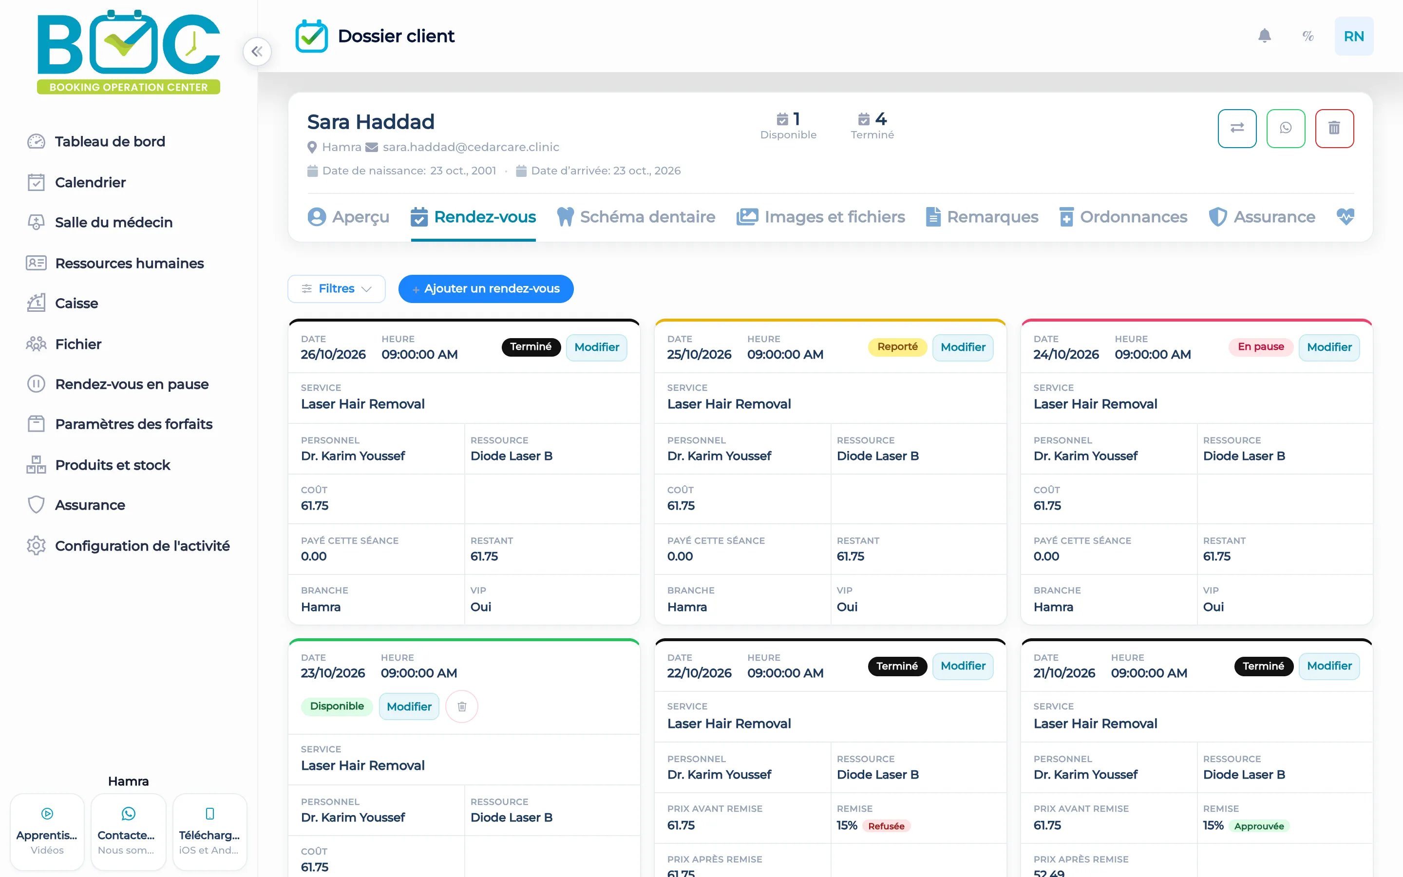The image size is (1403, 877).
Task: Expand the Filtres dropdown
Action: (336, 289)
